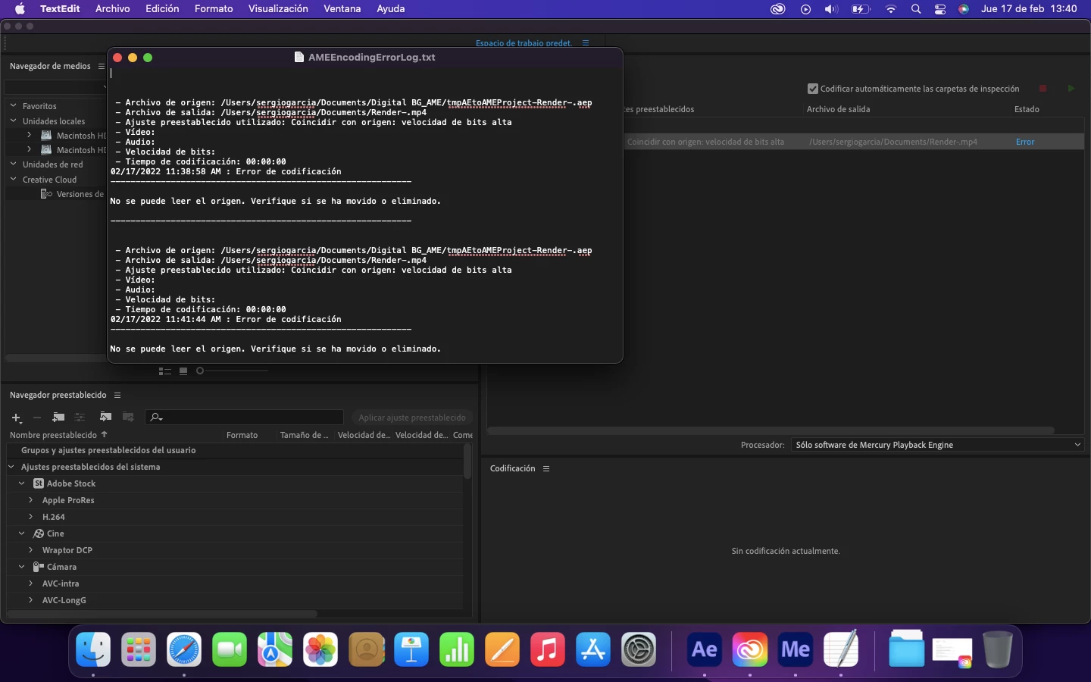
Task: Open the Formato menu
Action: 214,9
